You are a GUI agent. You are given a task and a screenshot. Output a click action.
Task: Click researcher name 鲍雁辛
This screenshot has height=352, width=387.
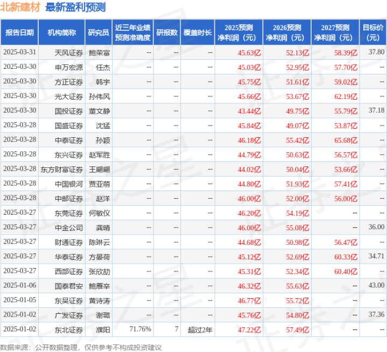tap(99, 286)
